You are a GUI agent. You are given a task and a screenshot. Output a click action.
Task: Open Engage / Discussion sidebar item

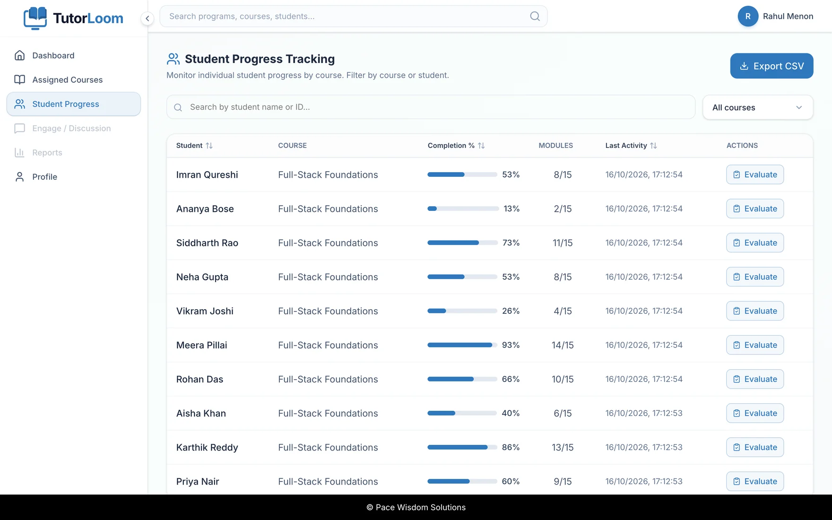74,128
